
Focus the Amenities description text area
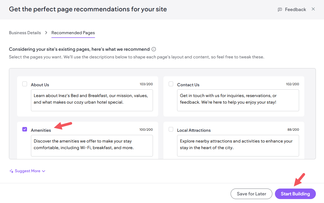click(x=92, y=146)
